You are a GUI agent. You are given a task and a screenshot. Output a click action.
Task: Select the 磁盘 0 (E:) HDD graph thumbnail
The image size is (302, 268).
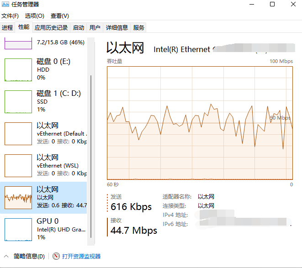coord(18,70)
